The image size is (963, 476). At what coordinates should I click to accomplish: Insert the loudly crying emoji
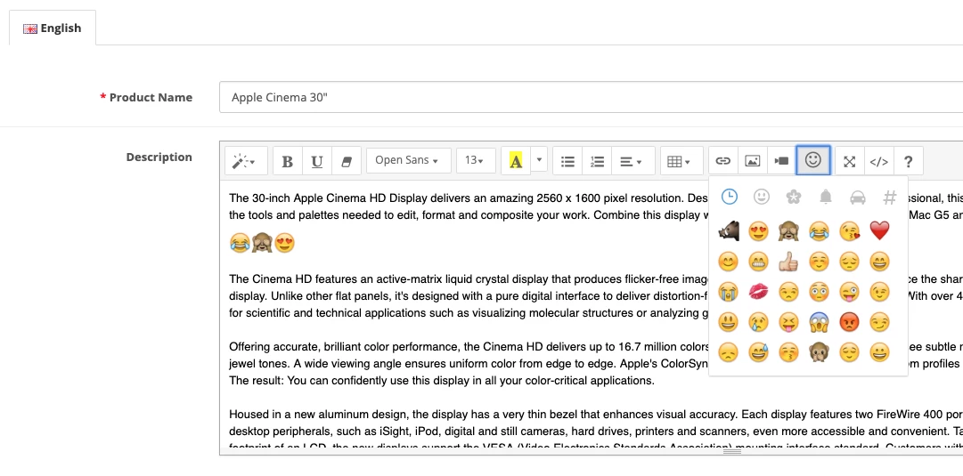click(729, 292)
